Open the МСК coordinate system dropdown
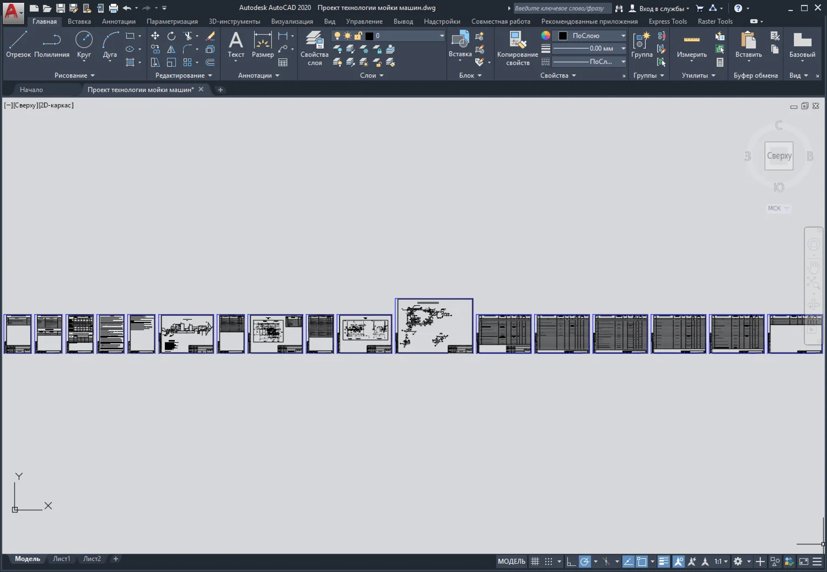The width and height of the screenshot is (827, 572). pyautogui.click(x=778, y=208)
